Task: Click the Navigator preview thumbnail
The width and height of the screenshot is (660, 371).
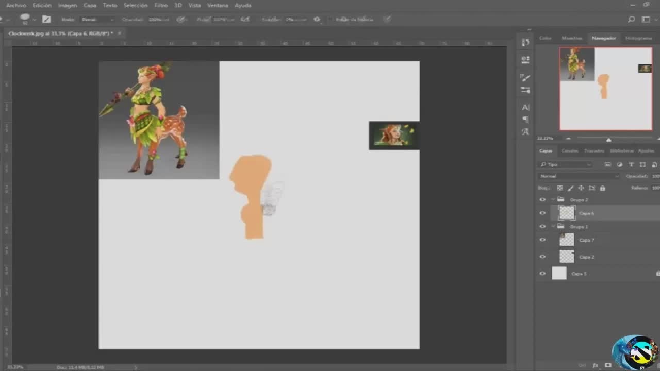Action: (606, 89)
